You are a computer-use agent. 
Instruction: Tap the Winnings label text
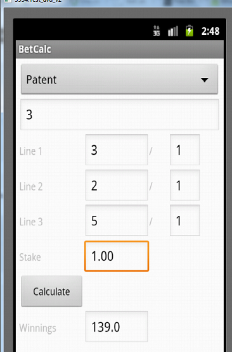point(38,328)
